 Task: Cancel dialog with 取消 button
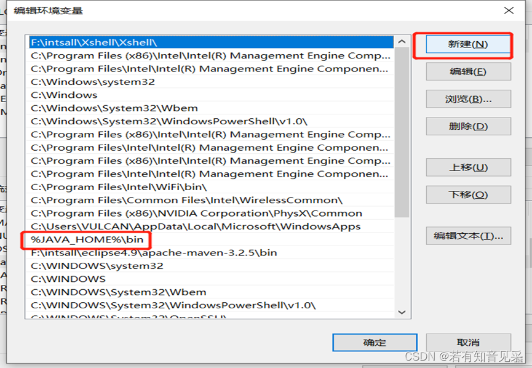[x=468, y=343]
